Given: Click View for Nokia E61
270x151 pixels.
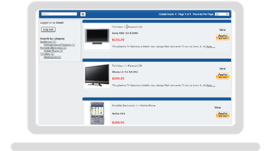Looking at the screenshot, I should pos(217,107).
